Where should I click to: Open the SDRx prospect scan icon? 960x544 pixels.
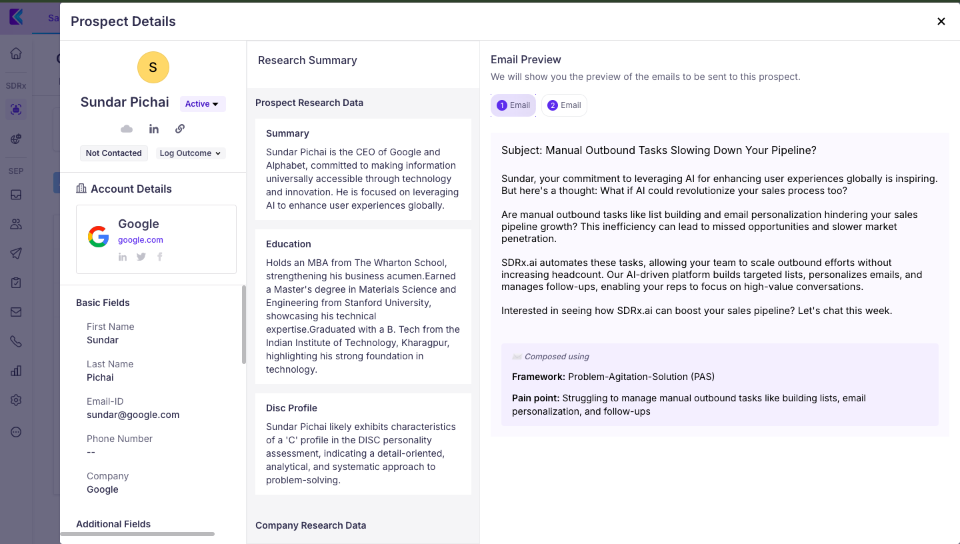point(16,109)
